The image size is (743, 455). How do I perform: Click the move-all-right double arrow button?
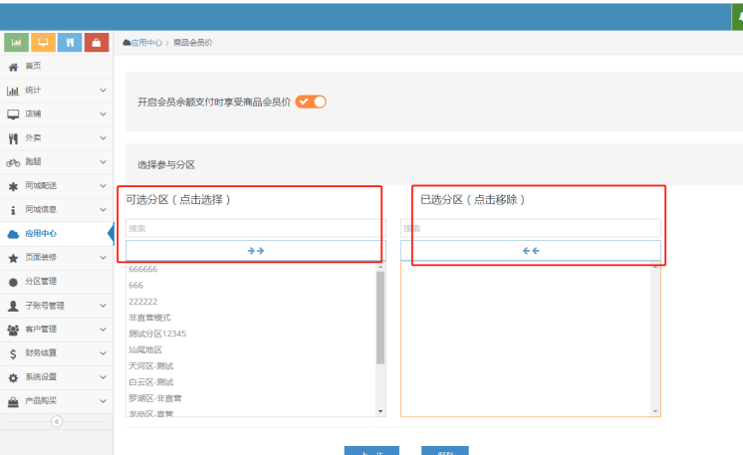pyautogui.click(x=255, y=251)
